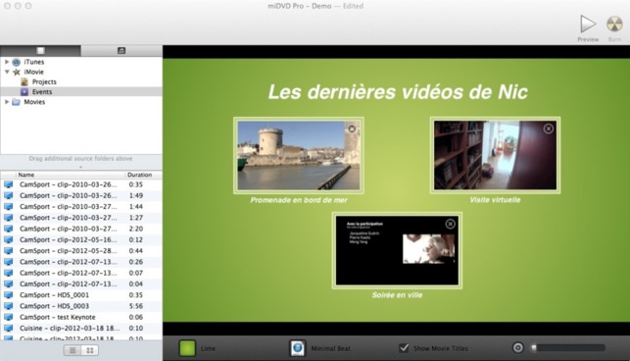Toggle the Show Movie Titles checkbox
This screenshot has height=361, width=630.
pyautogui.click(x=405, y=348)
